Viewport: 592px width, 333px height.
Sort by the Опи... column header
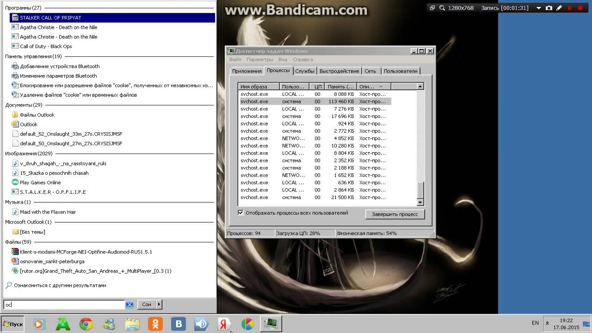click(374, 86)
